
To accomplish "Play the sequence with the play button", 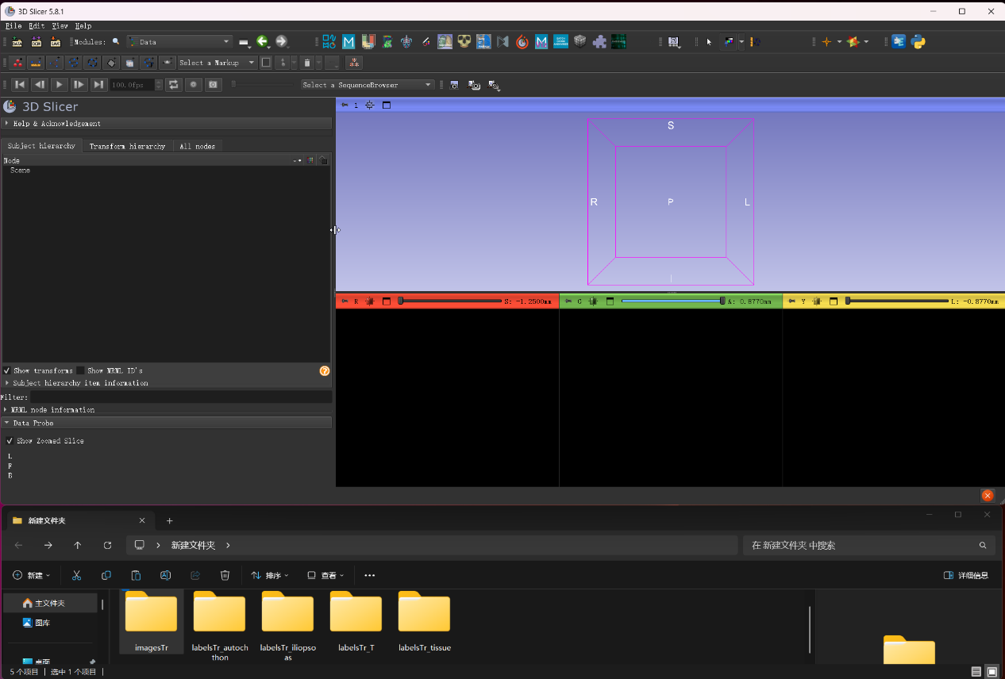I will [x=60, y=85].
